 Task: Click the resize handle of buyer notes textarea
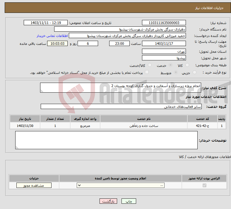pos(17,147)
